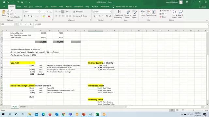
Task: Apply the fill color bucket
Action: (x=43, y=16)
